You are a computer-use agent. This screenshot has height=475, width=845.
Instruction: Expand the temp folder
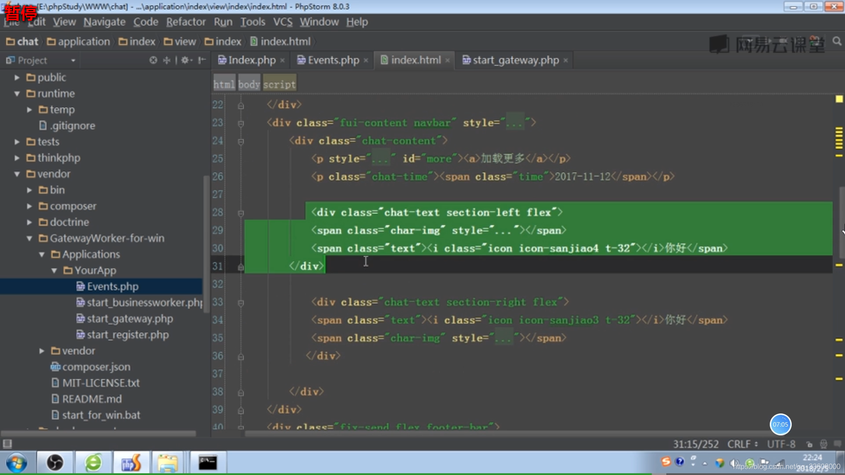pos(29,110)
